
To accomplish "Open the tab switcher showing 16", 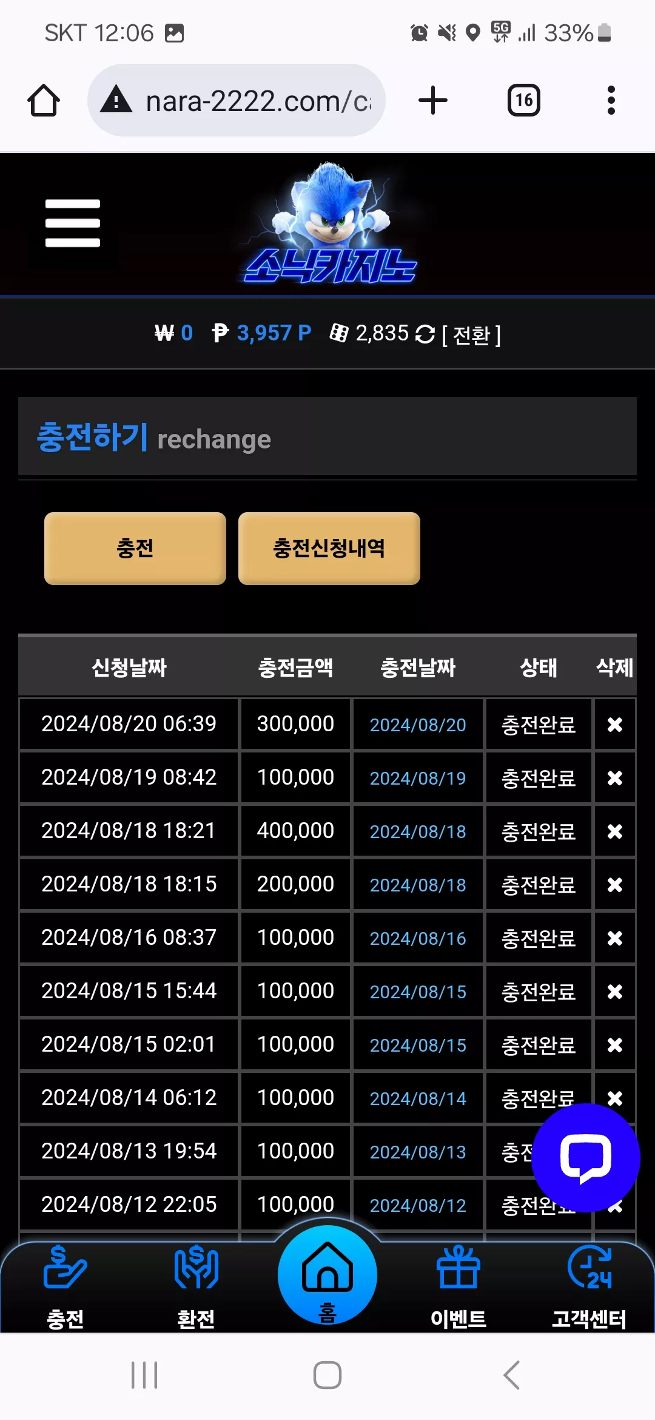I will [524, 100].
